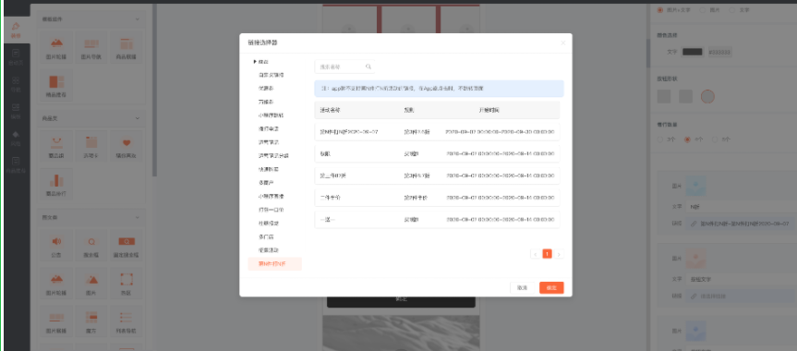This screenshot has width=797, height=351.
Task: Pick the 热区 component
Action: click(127, 284)
